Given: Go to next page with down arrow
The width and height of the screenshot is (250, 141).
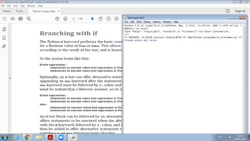Looking at the screenshot, I should 65,19.
